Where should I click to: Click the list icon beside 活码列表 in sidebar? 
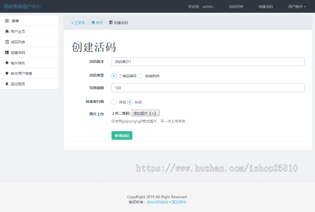pyautogui.click(x=7, y=41)
